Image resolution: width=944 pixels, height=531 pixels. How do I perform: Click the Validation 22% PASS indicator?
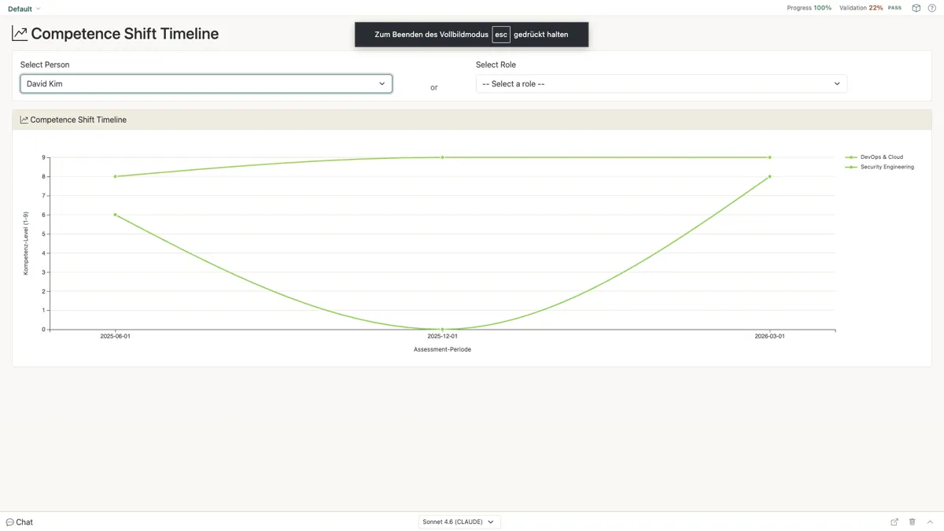[870, 8]
